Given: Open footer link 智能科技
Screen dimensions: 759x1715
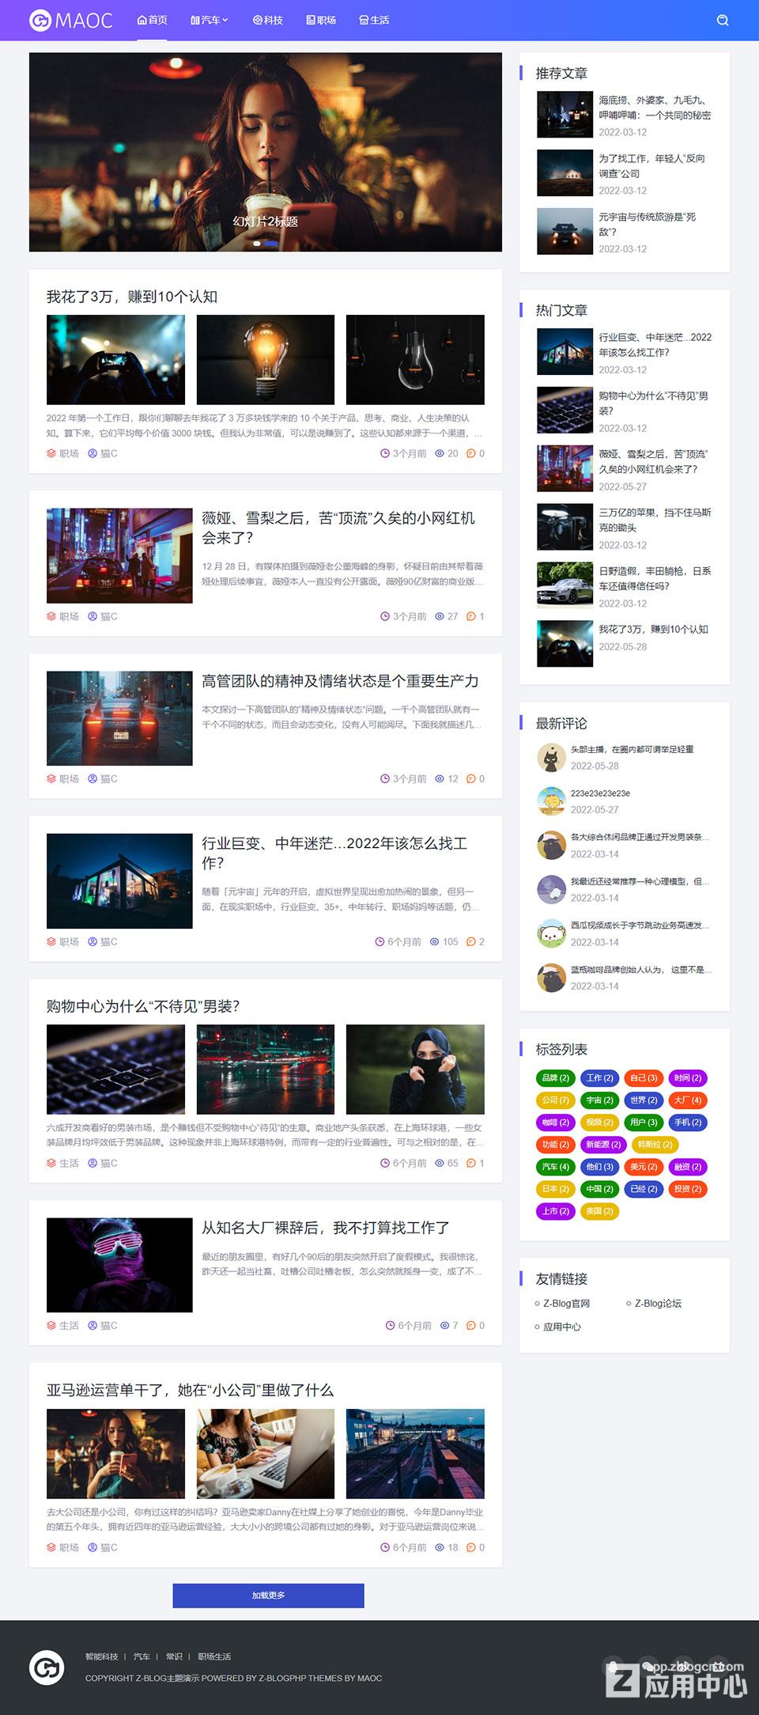Looking at the screenshot, I should [x=101, y=1656].
